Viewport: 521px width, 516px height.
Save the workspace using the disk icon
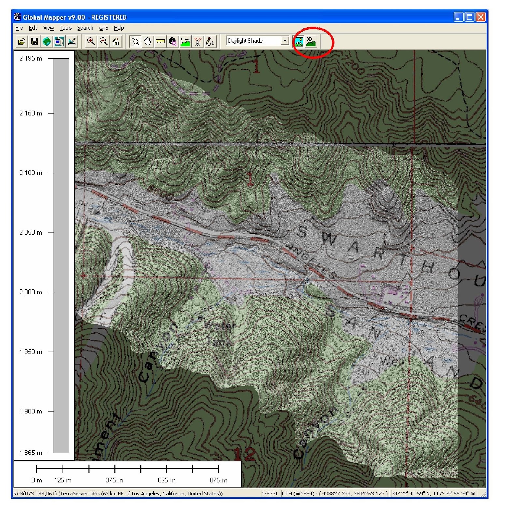click(35, 42)
